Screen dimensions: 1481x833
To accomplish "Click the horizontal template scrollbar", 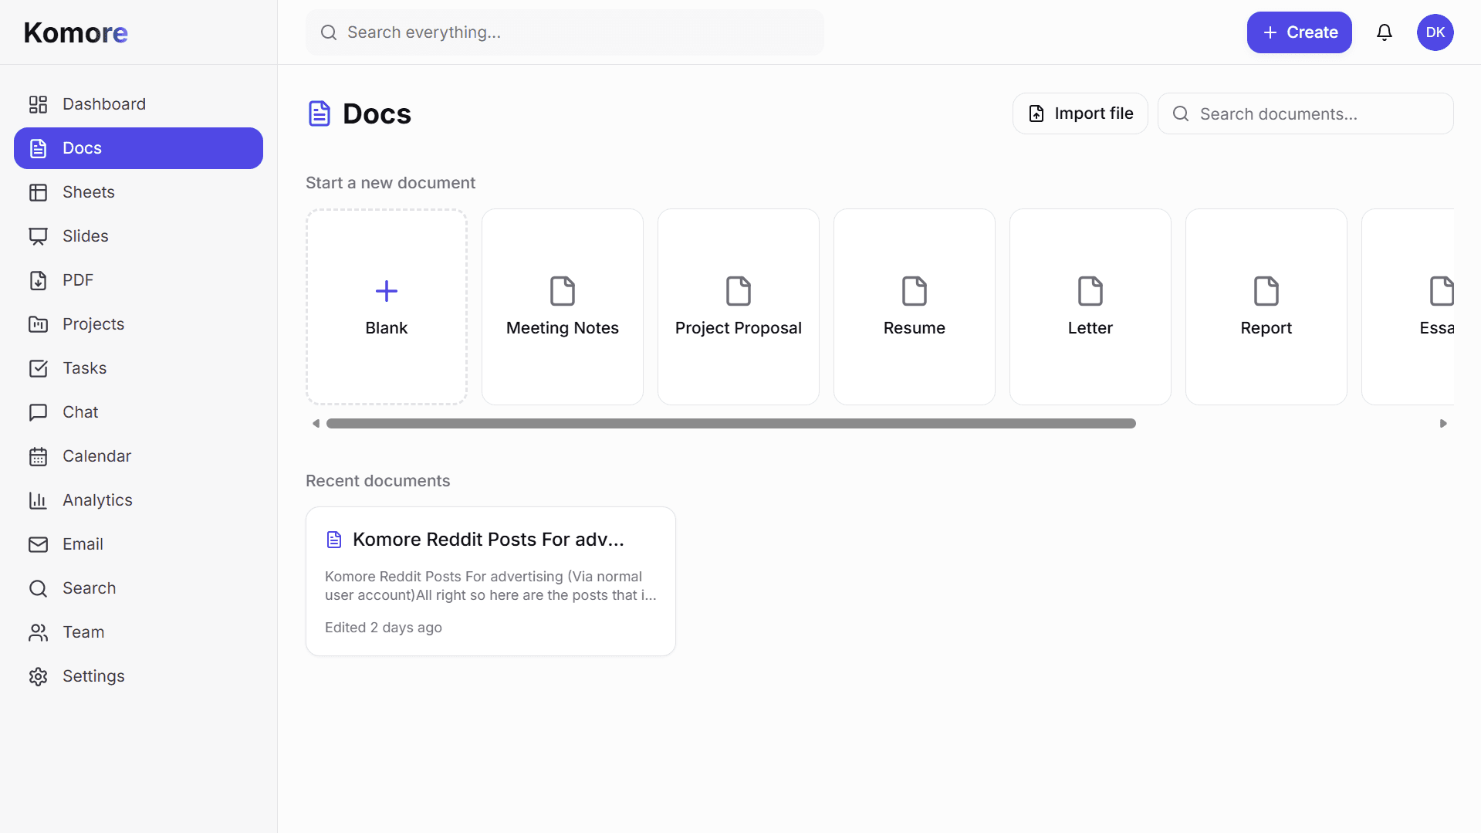I will pyautogui.click(x=730, y=423).
